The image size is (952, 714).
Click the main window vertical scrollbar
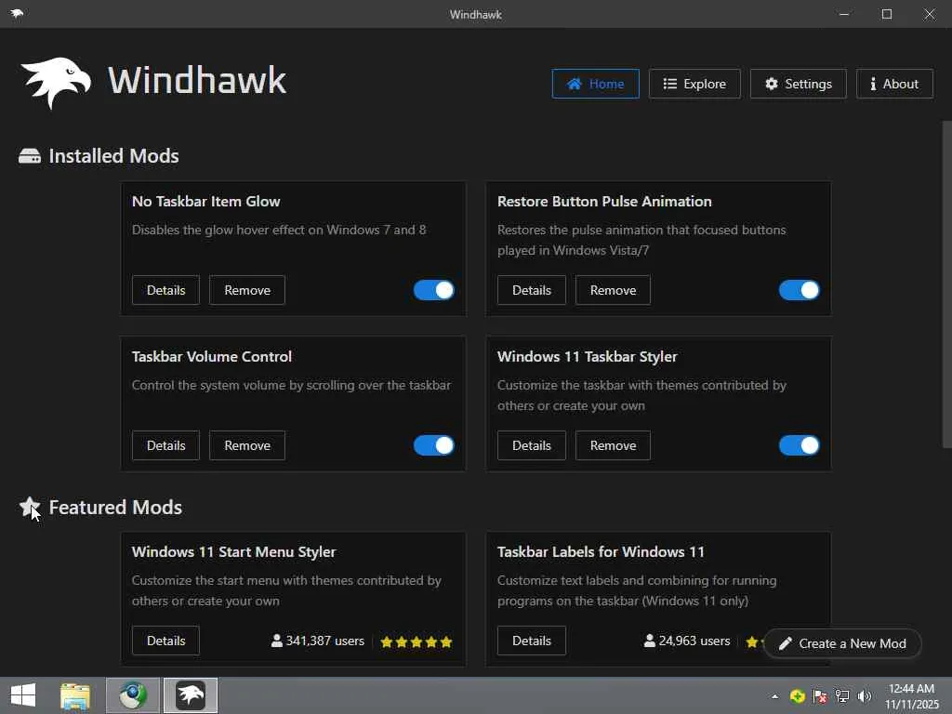(946, 284)
